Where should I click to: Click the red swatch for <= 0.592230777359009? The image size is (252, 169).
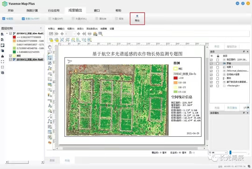(14, 37)
